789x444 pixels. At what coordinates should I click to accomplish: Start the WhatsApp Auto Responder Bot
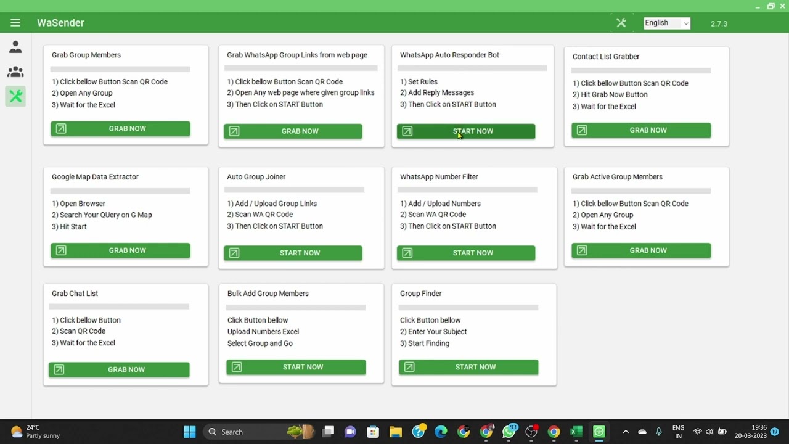pos(466,131)
